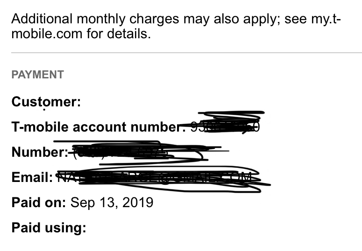Click the empty value after Paid using

(x=140, y=228)
